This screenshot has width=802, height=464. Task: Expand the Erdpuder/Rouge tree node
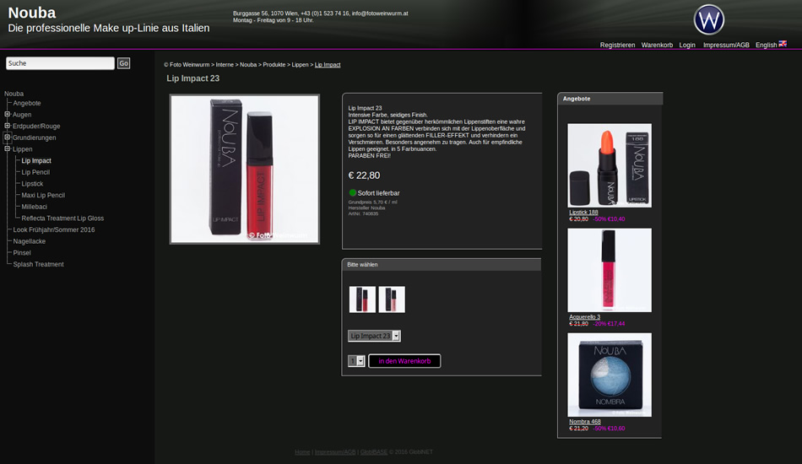tap(7, 126)
